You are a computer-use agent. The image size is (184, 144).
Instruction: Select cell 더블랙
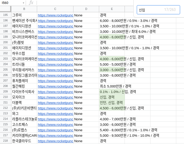[x=24, y=103]
